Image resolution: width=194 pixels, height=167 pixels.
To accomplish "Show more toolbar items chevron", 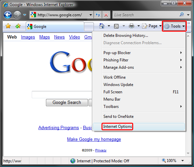I will [x=189, y=23].
